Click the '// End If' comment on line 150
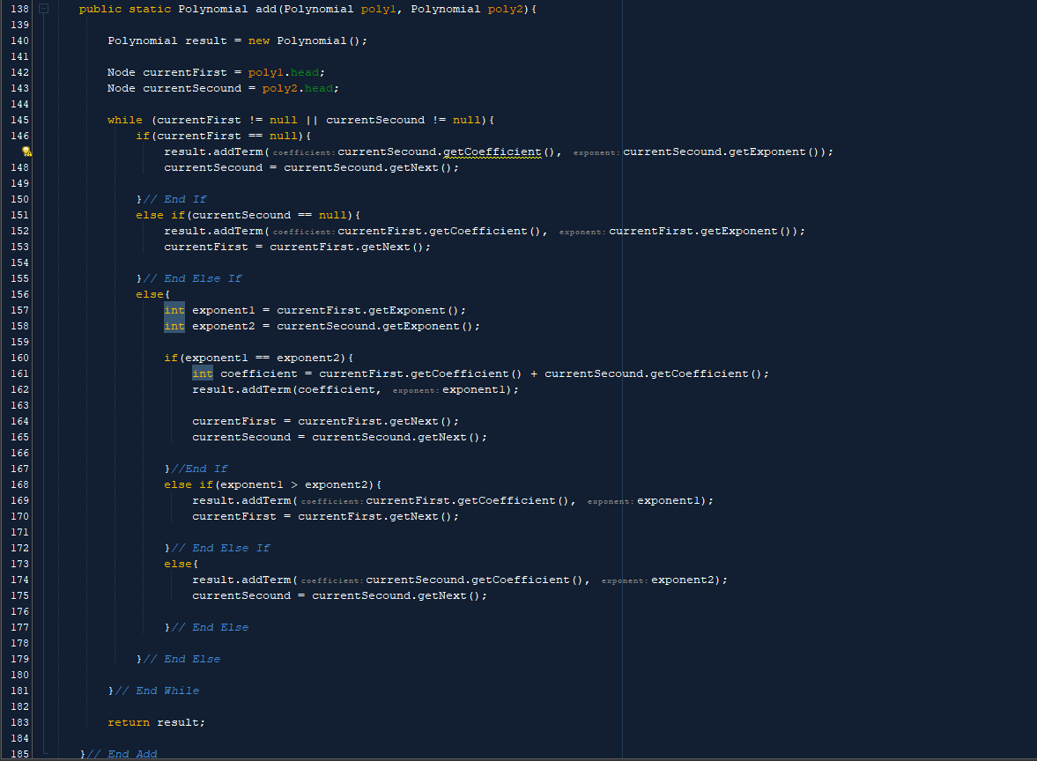 (175, 199)
